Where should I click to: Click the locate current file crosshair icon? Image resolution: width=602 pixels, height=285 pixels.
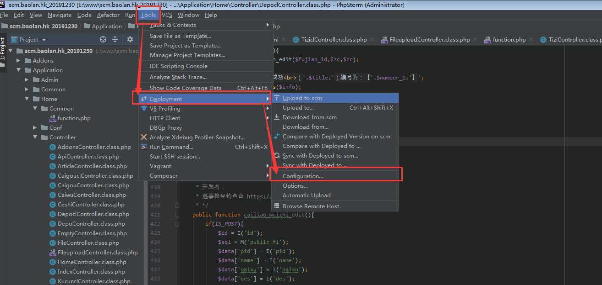coord(104,39)
